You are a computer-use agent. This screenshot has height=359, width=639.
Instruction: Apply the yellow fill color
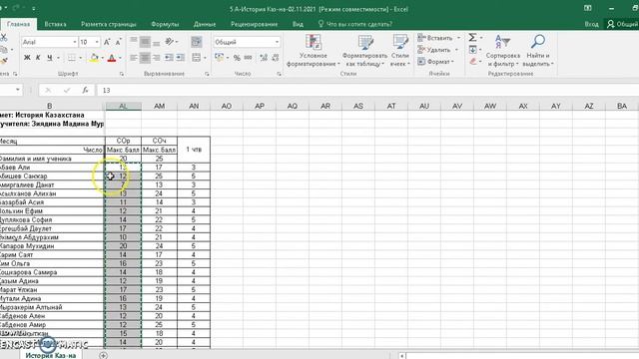click(x=94, y=58)
